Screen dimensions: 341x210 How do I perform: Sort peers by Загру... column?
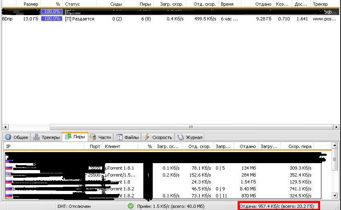tap(270, 146)
